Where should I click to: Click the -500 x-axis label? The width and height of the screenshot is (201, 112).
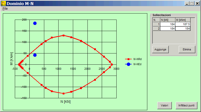tap(15, 69)
